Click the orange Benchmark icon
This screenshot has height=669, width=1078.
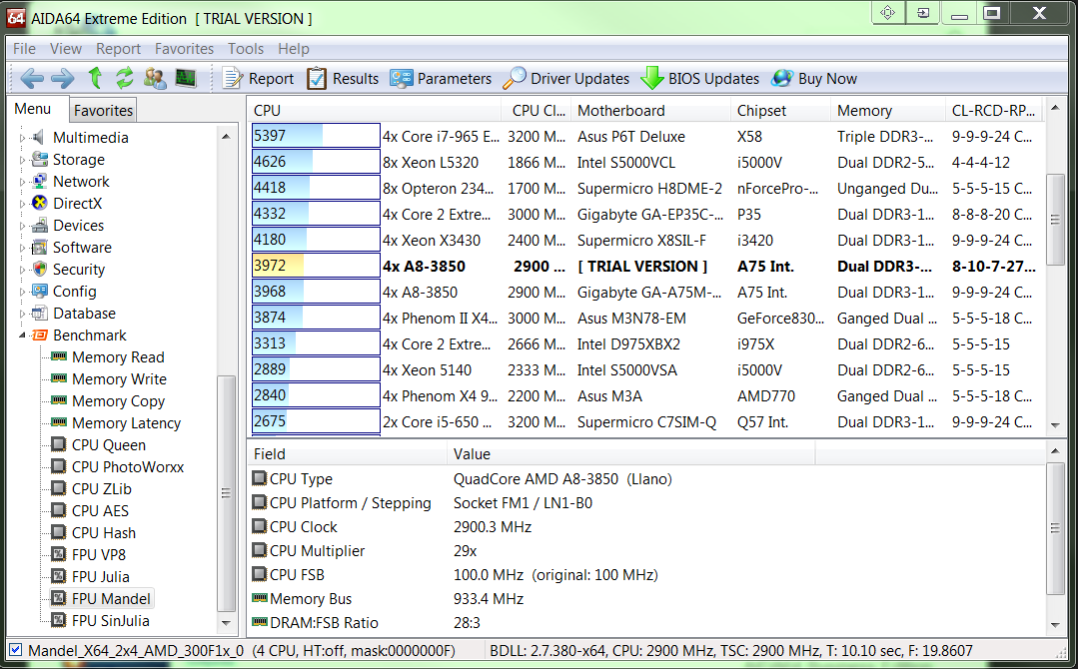point(40,335)
